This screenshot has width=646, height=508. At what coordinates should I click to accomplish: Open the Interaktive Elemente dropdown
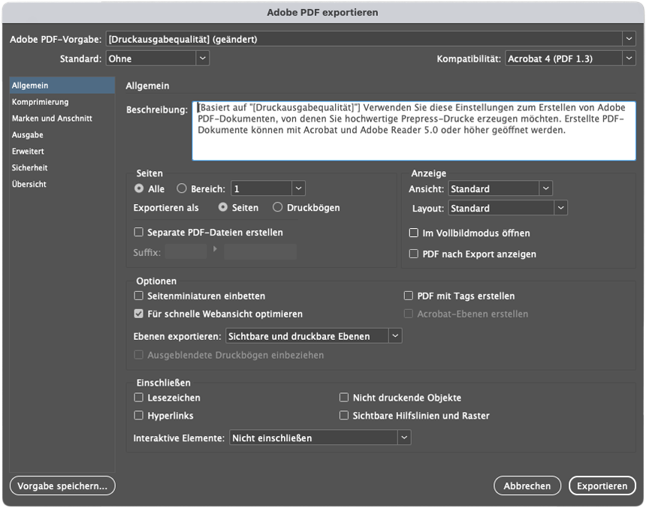pyautogui.click(x=320, y=437)
